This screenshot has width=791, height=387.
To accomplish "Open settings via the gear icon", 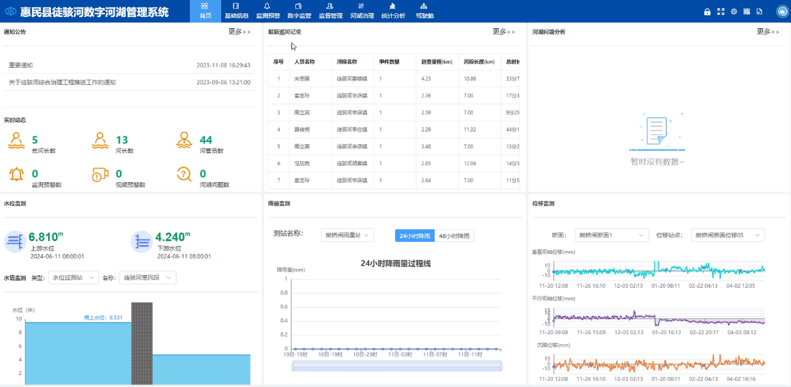I will click(x=734, y=11).
